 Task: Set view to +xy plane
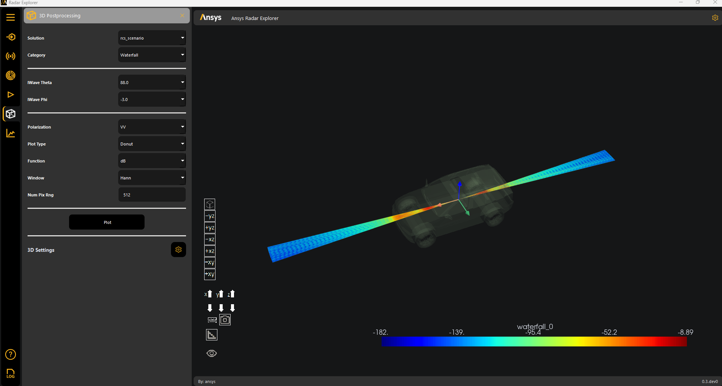coord(210,274)
